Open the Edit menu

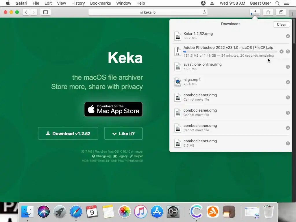(48, 3)
